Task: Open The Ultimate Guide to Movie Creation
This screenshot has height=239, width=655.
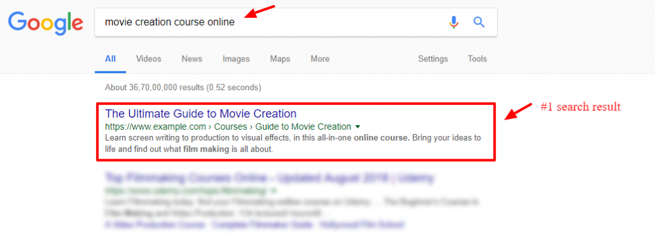Action: click(x=201, y=114)
